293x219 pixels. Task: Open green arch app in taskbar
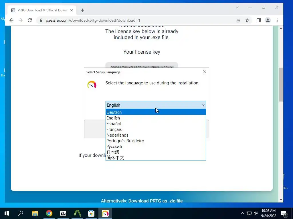(77, 213)
